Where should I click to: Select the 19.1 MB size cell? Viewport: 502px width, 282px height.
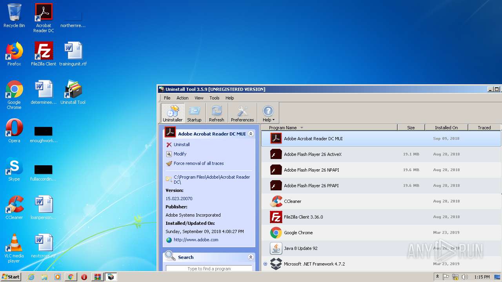(411, 154)
